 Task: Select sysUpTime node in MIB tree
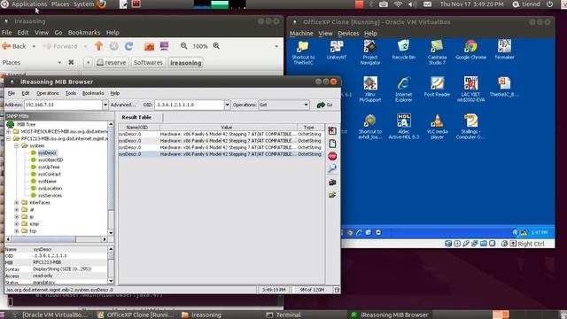pos(49,167)
